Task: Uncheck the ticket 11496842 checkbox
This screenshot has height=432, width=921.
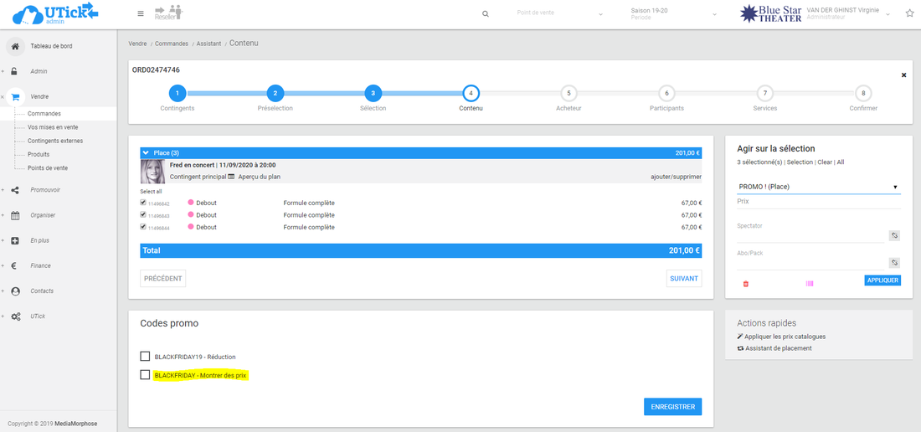Action: (x=144, y=203)
